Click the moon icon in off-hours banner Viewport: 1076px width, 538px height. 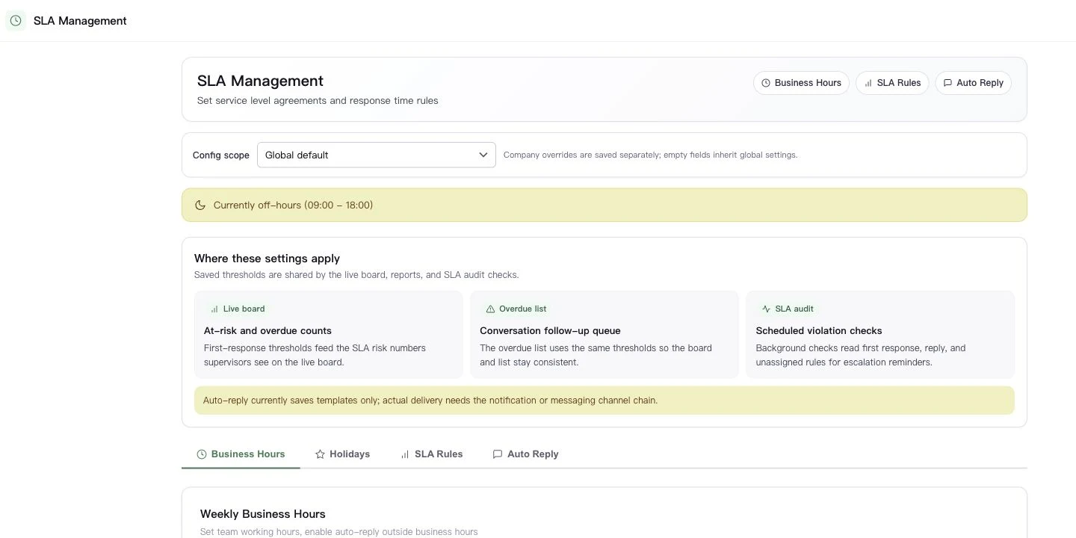pos(200,205)
